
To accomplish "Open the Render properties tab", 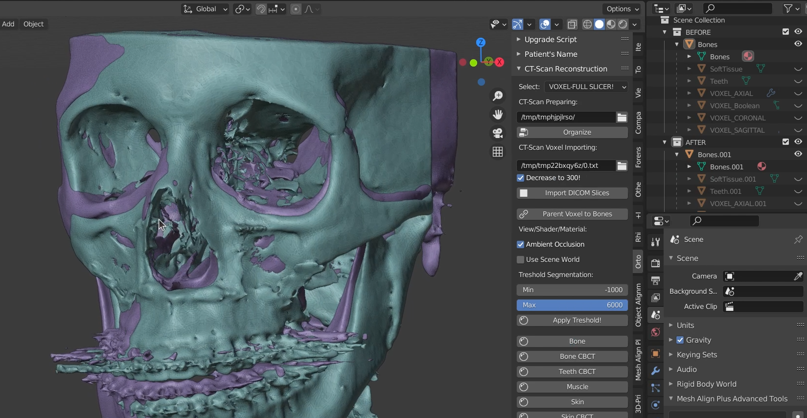I will pyautogui.click(x=655, y=263).
